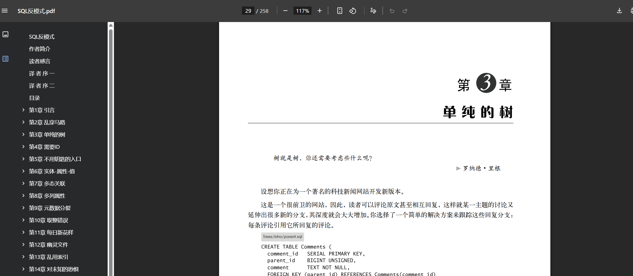The image size is (633, 276).
Task: Click the fit to page icon
Action: tap(339, 11)
